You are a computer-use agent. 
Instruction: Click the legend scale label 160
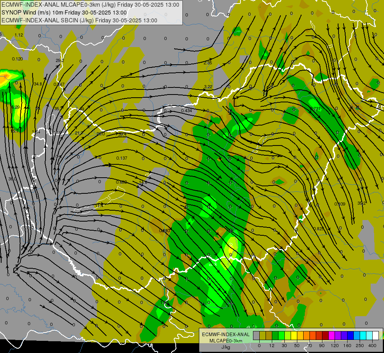pos(347,346)
